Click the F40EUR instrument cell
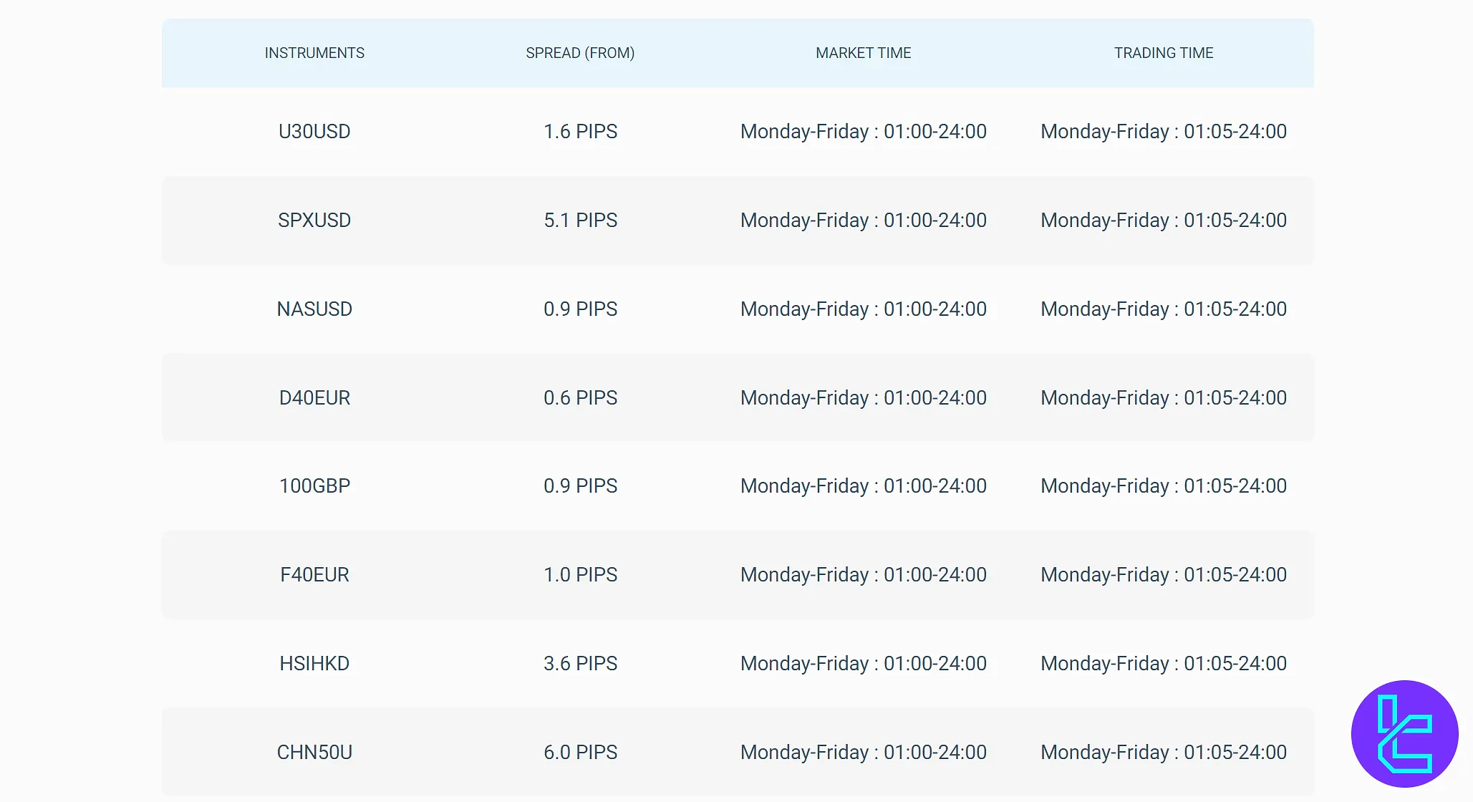This screenshot has width=1473, height=802. coord(314,575)
